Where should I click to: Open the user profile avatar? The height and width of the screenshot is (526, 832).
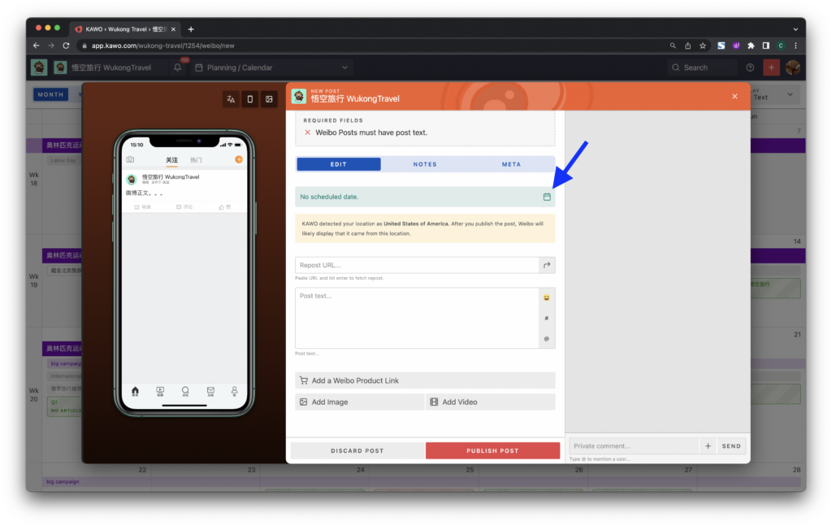(793, 67)
